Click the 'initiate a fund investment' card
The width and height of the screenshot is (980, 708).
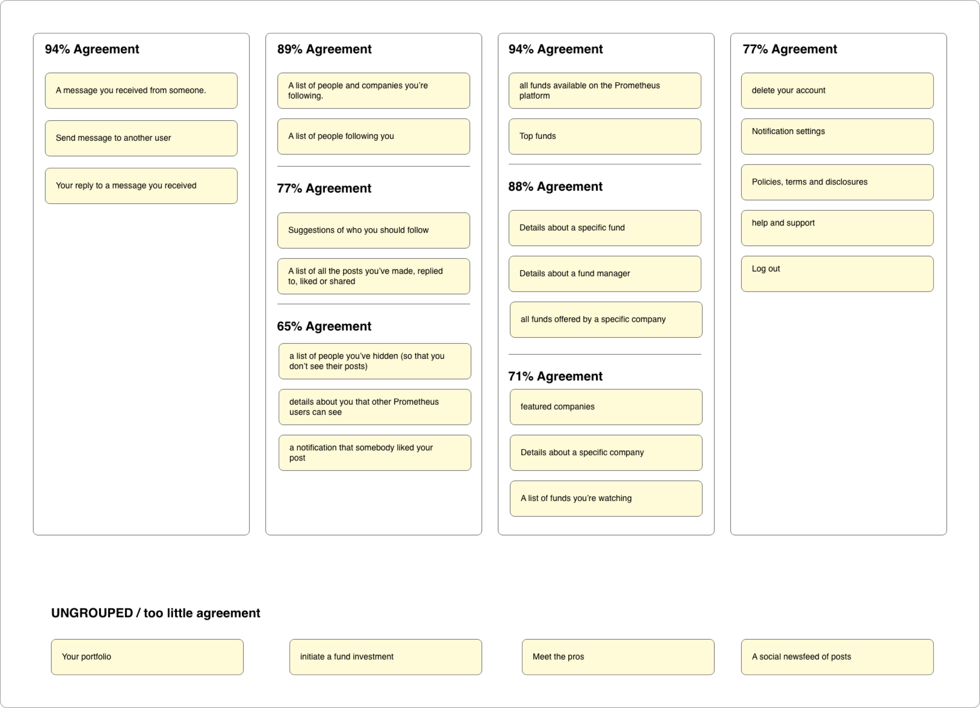(x=385, y=657)
